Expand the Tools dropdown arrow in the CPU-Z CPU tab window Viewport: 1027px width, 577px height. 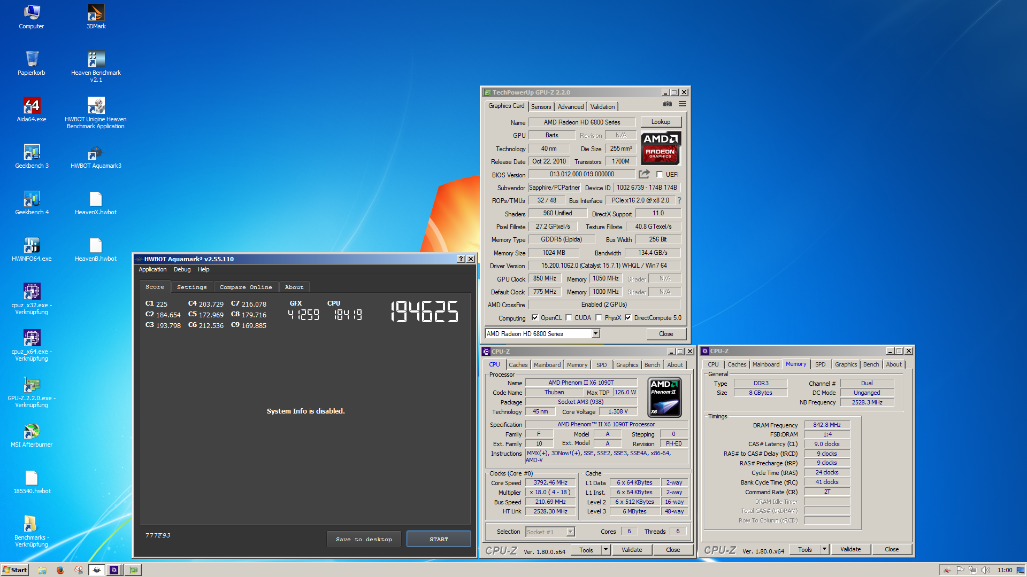(x=606, y=550)
